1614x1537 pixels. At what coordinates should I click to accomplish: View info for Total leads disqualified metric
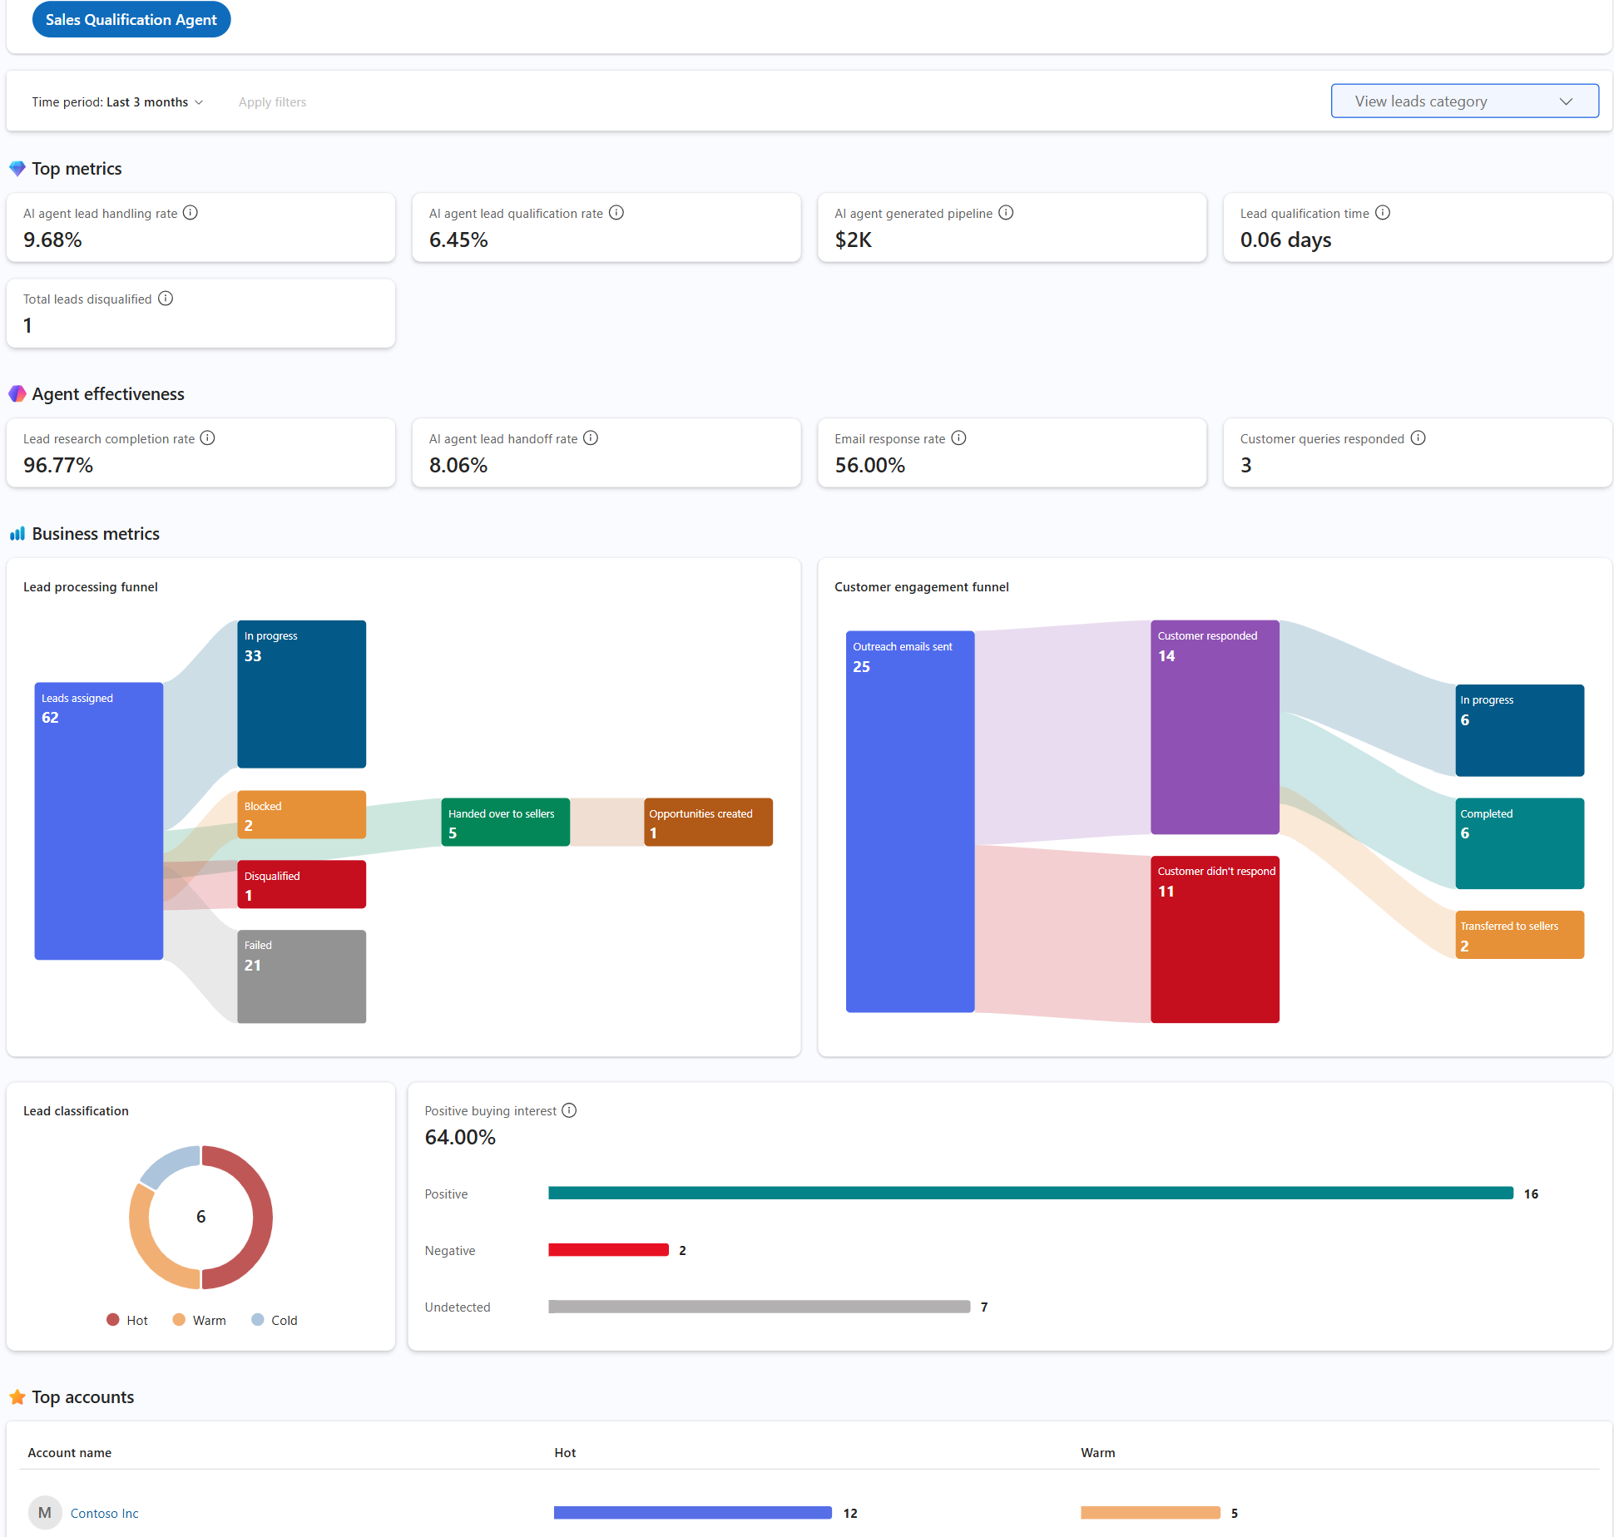click(x=166, y=298)
